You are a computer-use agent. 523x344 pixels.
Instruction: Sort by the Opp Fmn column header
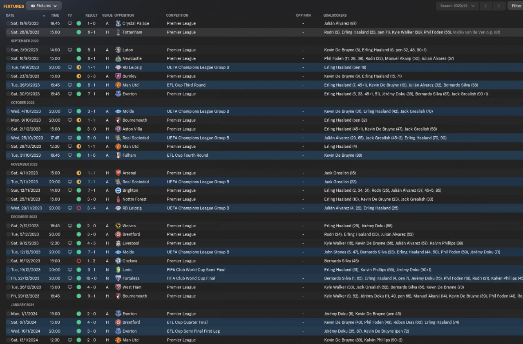303,16
